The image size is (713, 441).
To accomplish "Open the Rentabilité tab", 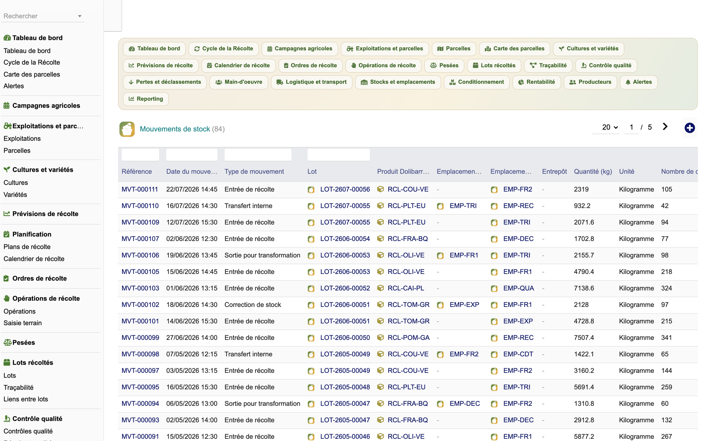I will (536, 82).
